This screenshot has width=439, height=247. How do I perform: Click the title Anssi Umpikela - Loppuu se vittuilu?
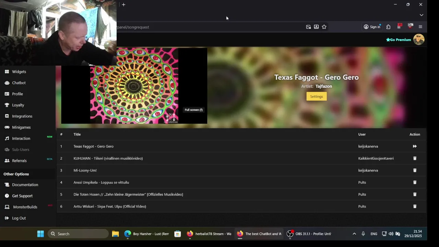(101, 183)
